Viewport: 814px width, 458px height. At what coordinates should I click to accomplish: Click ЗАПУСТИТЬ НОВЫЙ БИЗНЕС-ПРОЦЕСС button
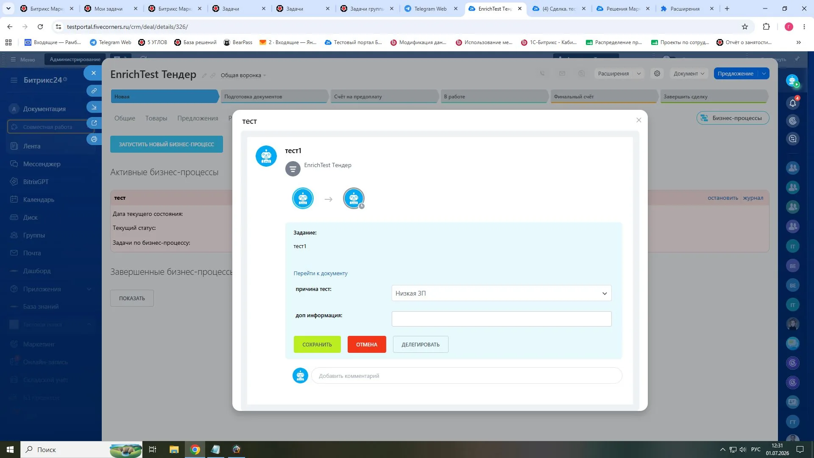167,144
